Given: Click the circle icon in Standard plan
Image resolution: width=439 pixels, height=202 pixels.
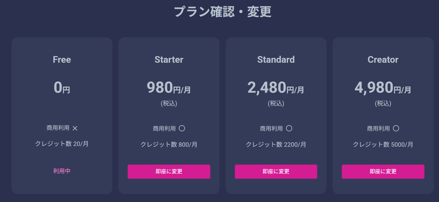Looking at the screenshot, I should 289,128.
